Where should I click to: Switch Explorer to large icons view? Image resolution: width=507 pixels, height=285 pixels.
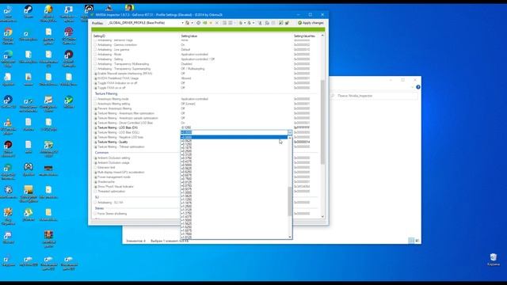pyautogui.click(x=417, y=241)
